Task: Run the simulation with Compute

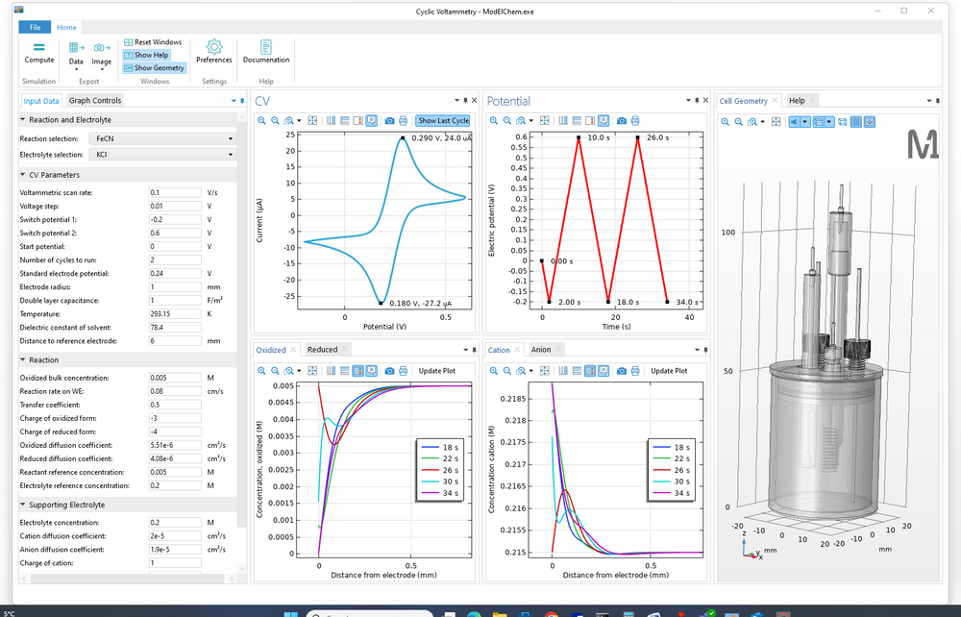Action: click(x=38, y=53)
